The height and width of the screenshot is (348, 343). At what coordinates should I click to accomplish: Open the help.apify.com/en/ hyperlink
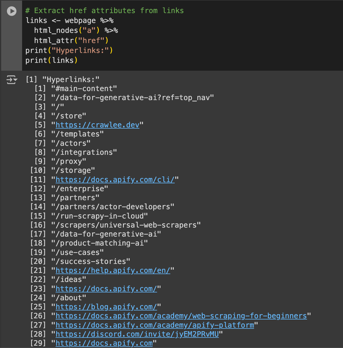pos(113,270)
